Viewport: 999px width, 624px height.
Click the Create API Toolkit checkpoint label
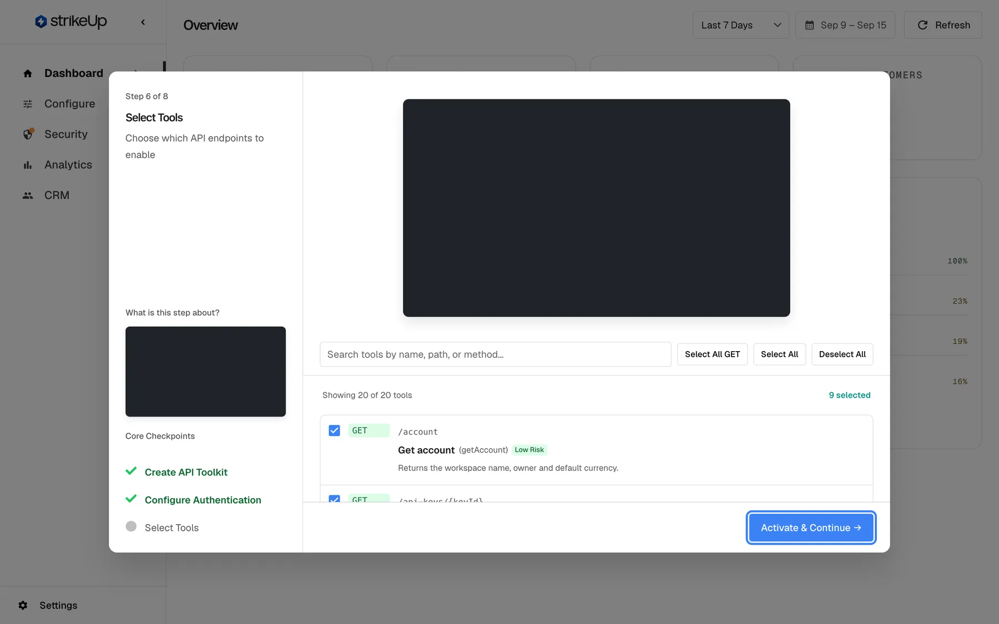tap(186, 472)
